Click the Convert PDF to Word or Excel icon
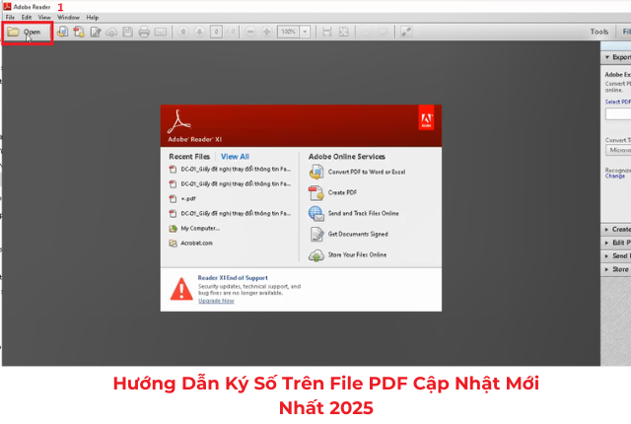Screen dimensions: 631x424 [315, 171]
